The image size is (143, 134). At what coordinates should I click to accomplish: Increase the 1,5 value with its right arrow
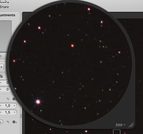pyautogui.click(x=15, y=112)
